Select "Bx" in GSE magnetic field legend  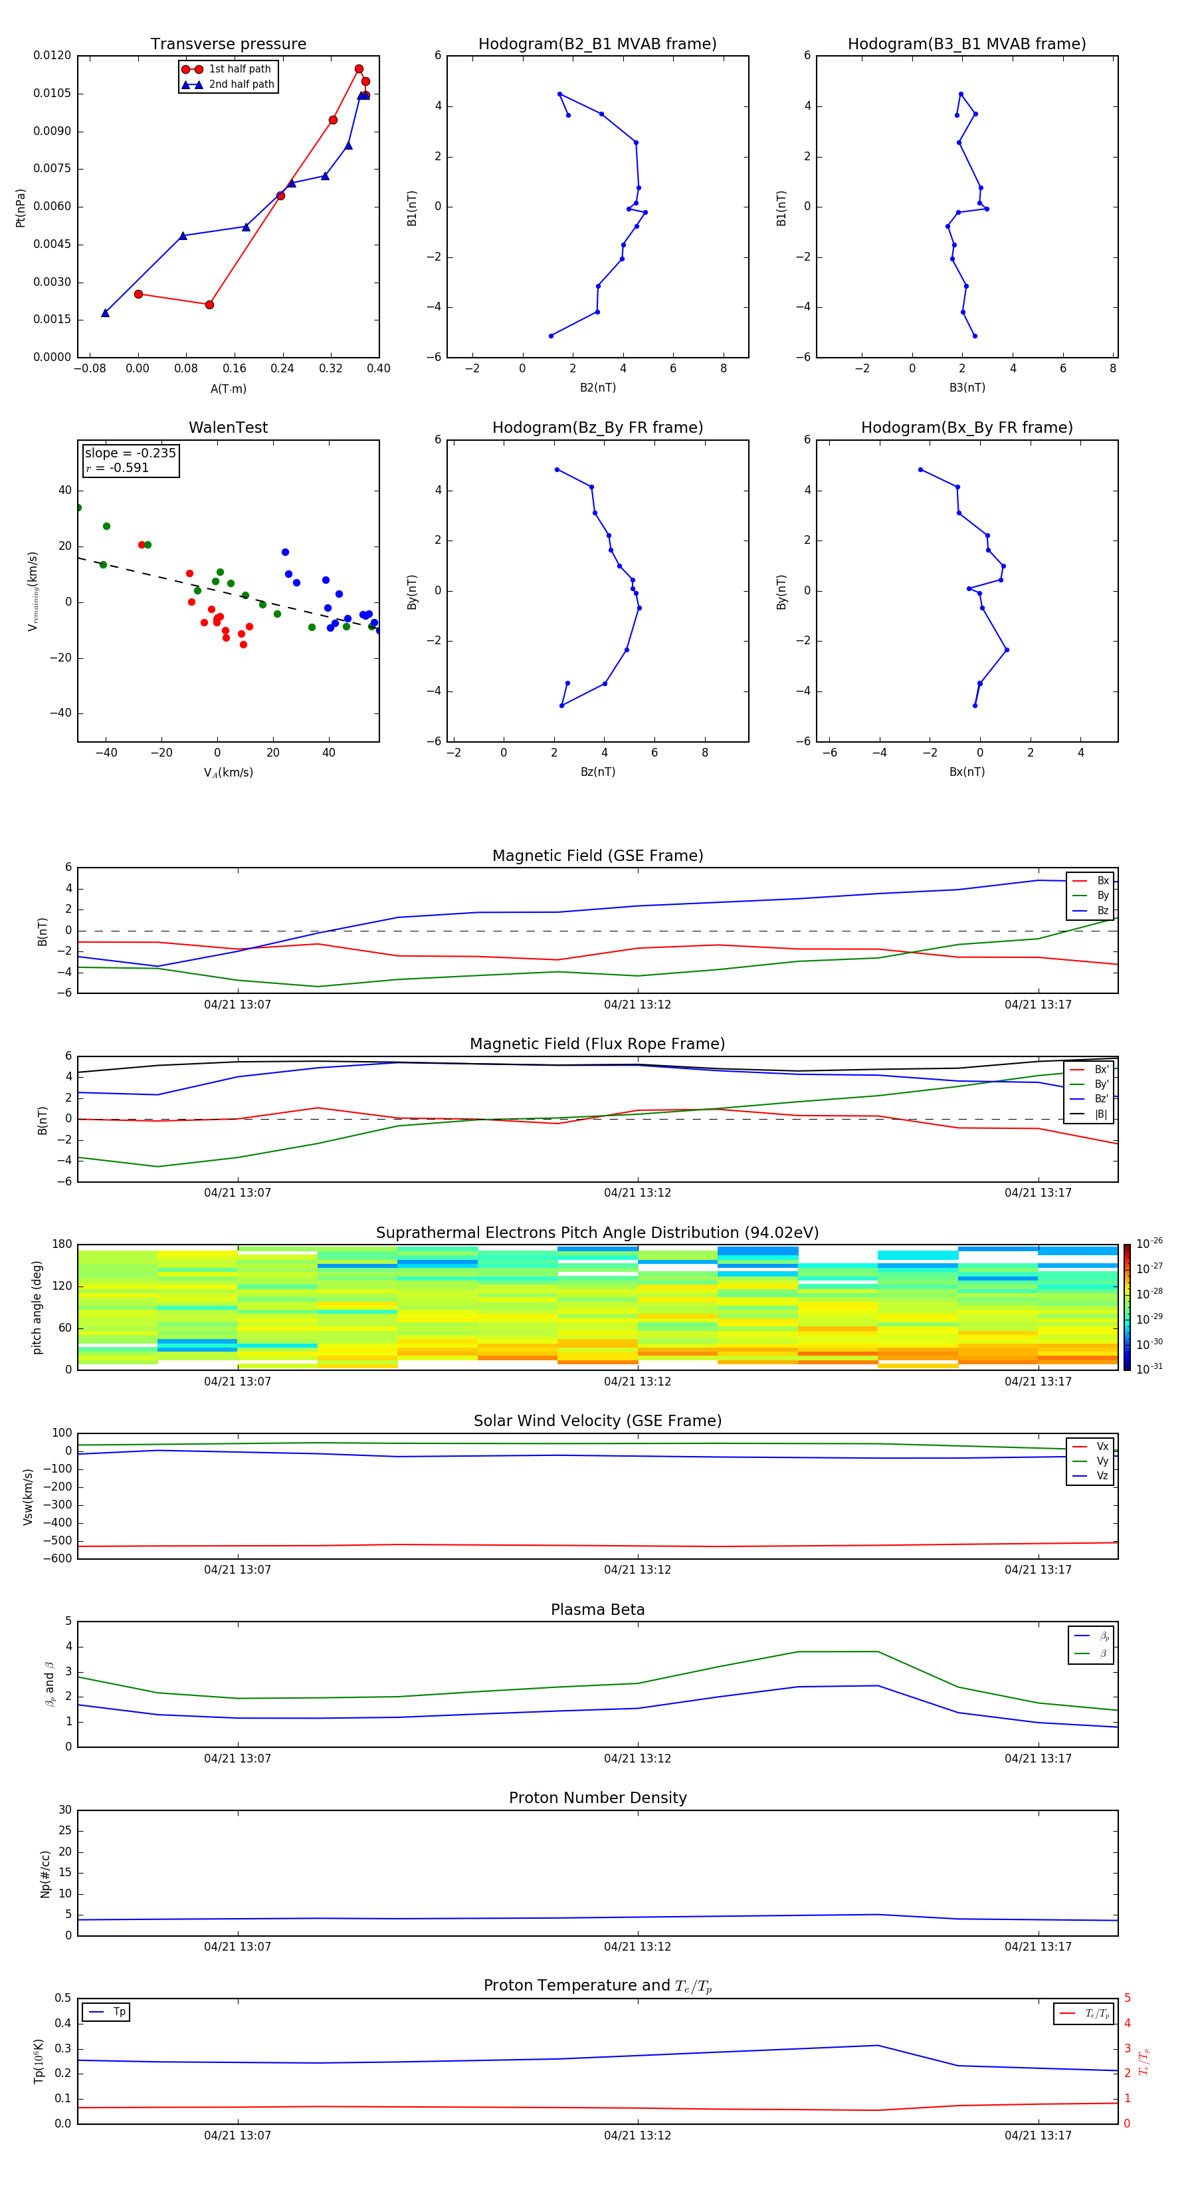point(1091,881)
